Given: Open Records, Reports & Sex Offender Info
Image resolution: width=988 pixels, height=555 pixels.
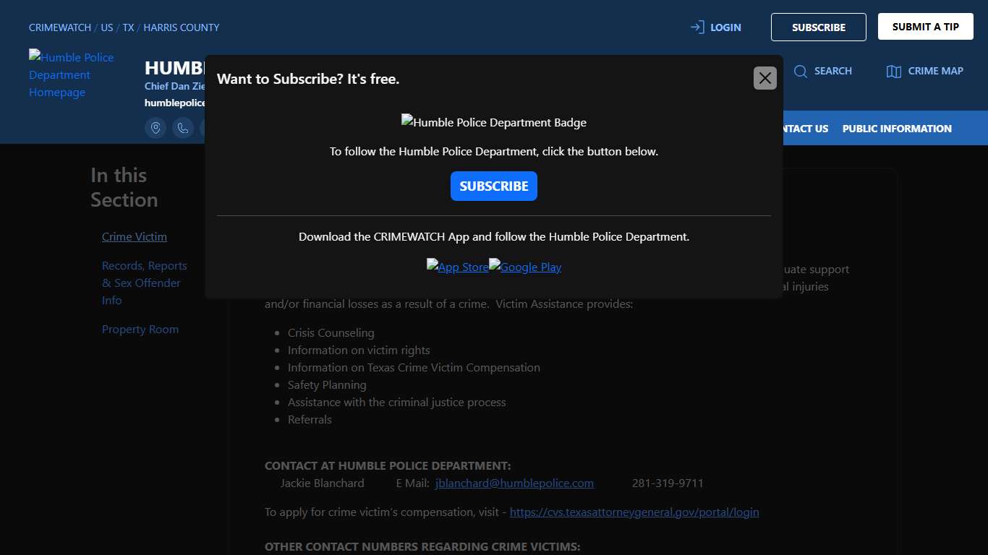Looking at the screenshot, I should 144,283.
